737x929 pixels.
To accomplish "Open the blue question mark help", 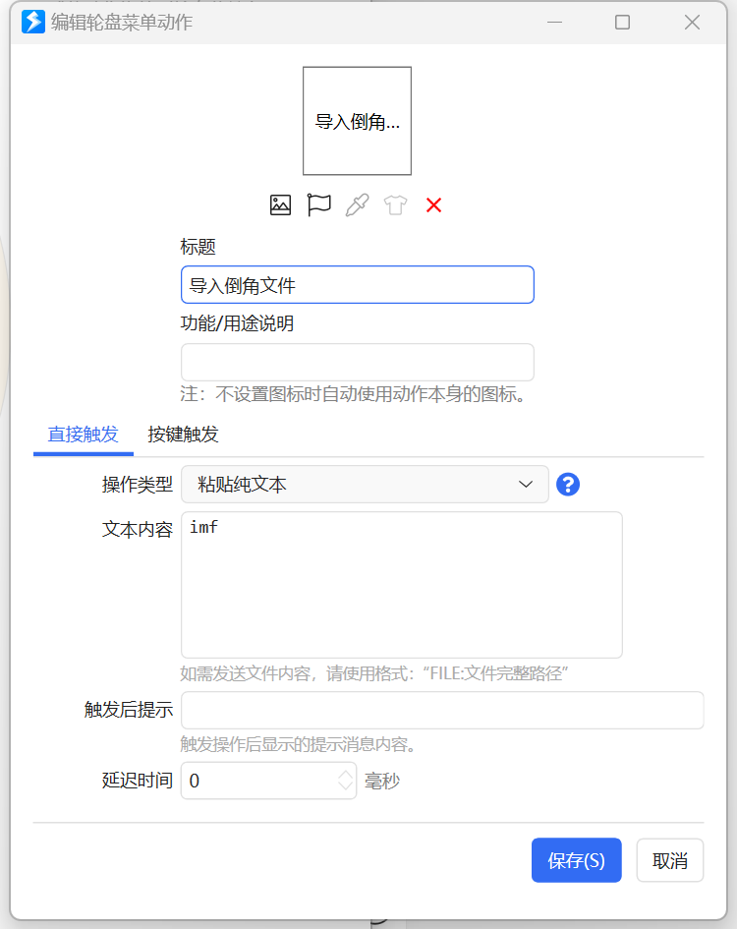I will [x=568, y=485].
